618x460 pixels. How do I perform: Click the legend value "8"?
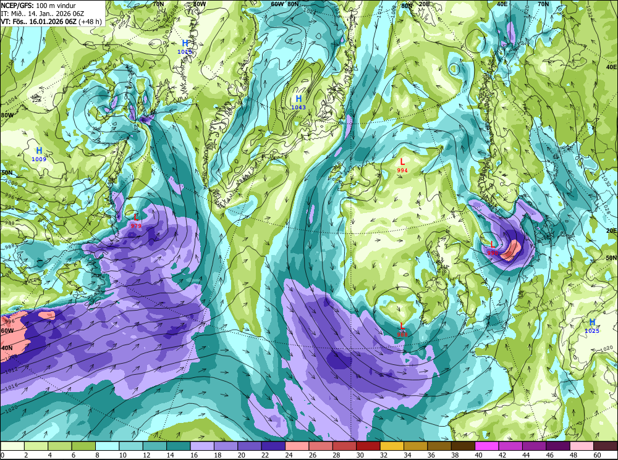(98, 455)
